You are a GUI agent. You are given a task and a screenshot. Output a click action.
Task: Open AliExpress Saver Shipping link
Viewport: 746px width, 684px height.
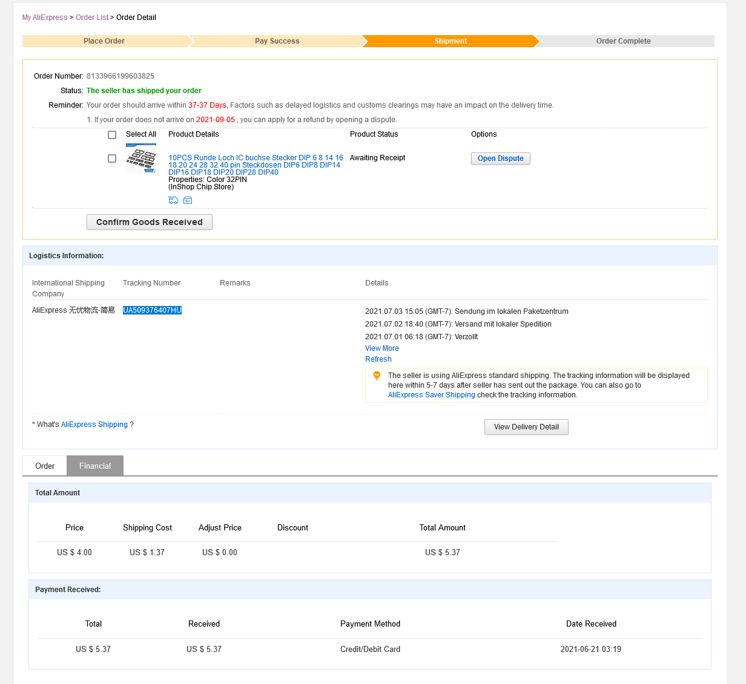pos(432,395)
